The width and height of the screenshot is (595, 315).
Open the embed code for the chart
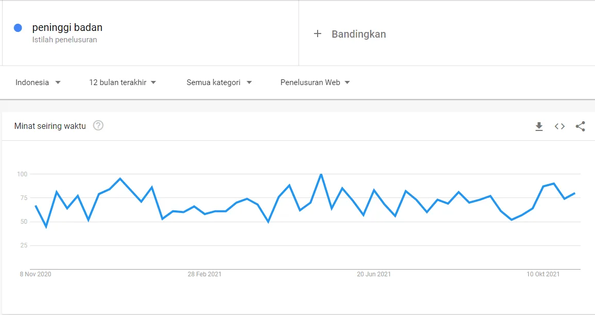559,126
